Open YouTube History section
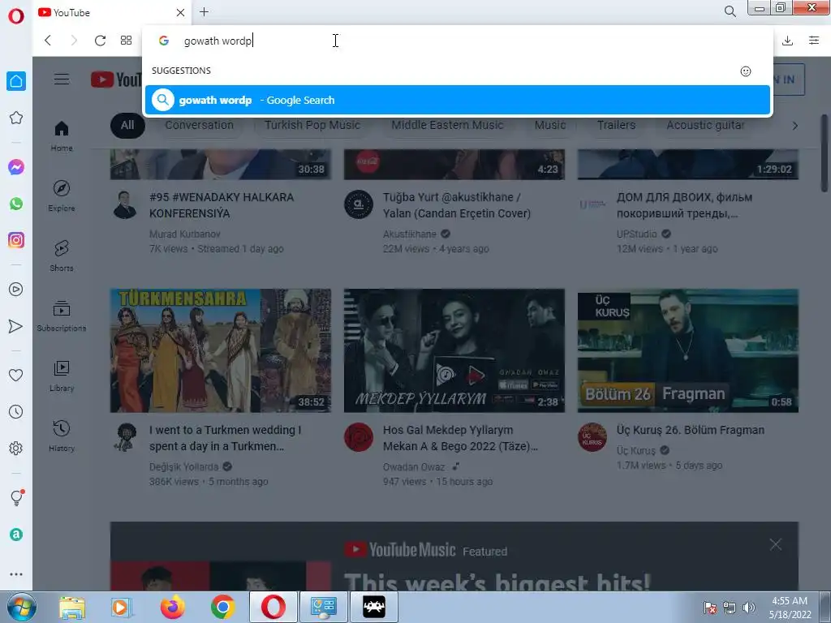 coord(62,436)
